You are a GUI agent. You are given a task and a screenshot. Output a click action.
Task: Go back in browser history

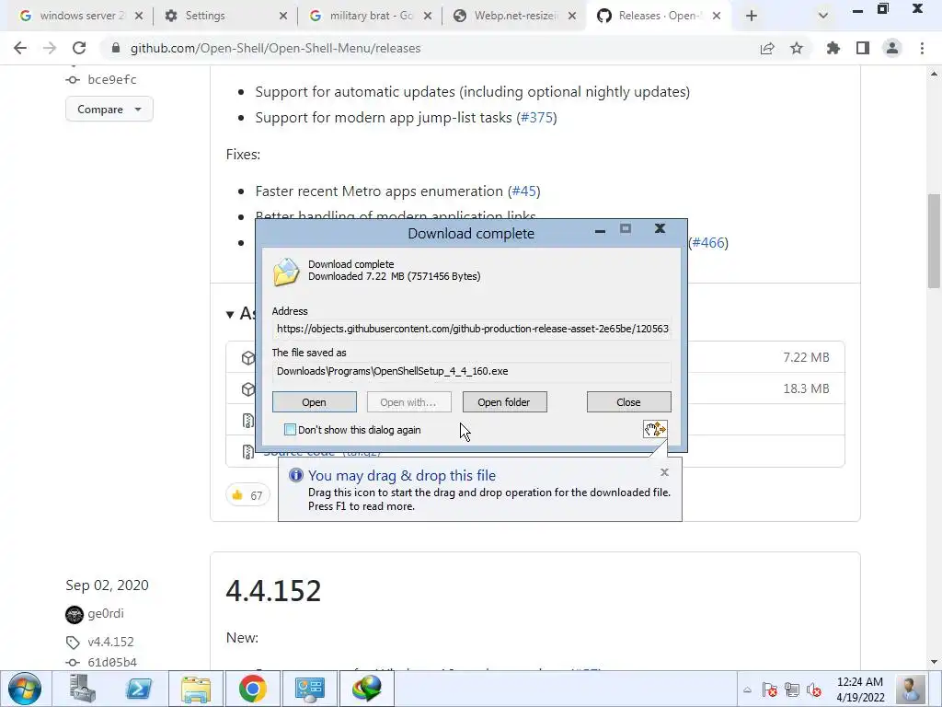[20, 48]
